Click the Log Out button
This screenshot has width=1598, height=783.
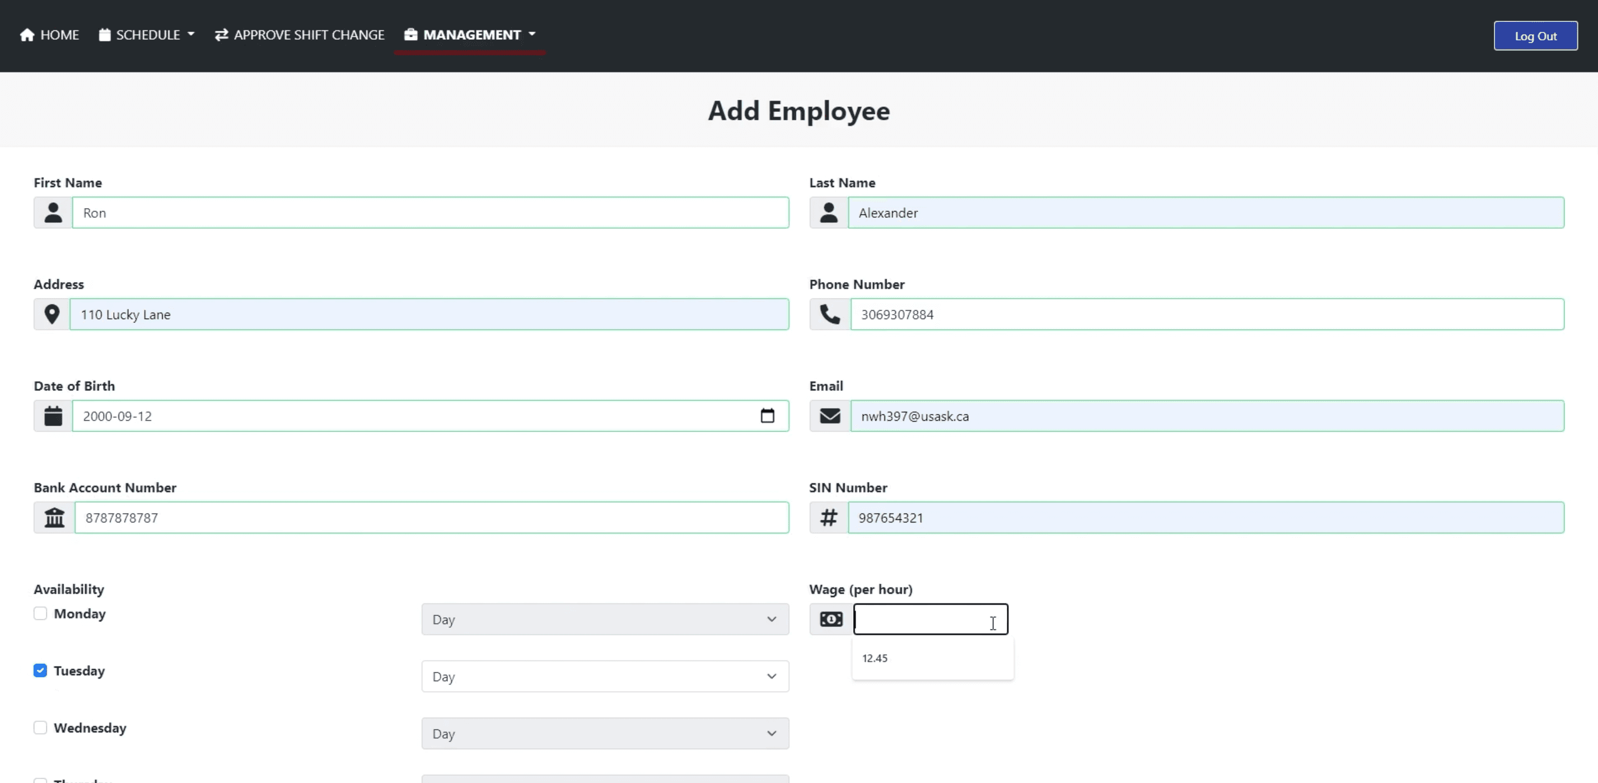(x=1535, y=35)
